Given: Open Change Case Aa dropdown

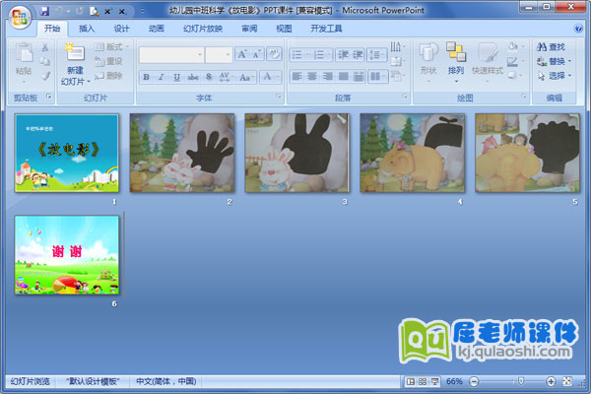Looking at the screenshot, I should [246, 77].
